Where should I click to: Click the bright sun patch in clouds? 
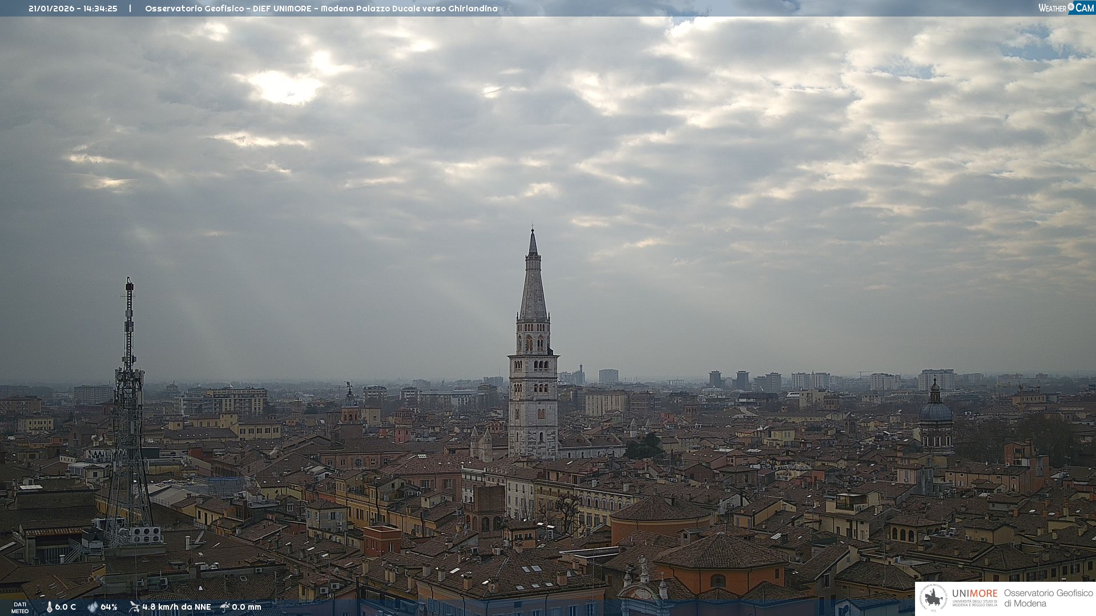coord(284,87)
